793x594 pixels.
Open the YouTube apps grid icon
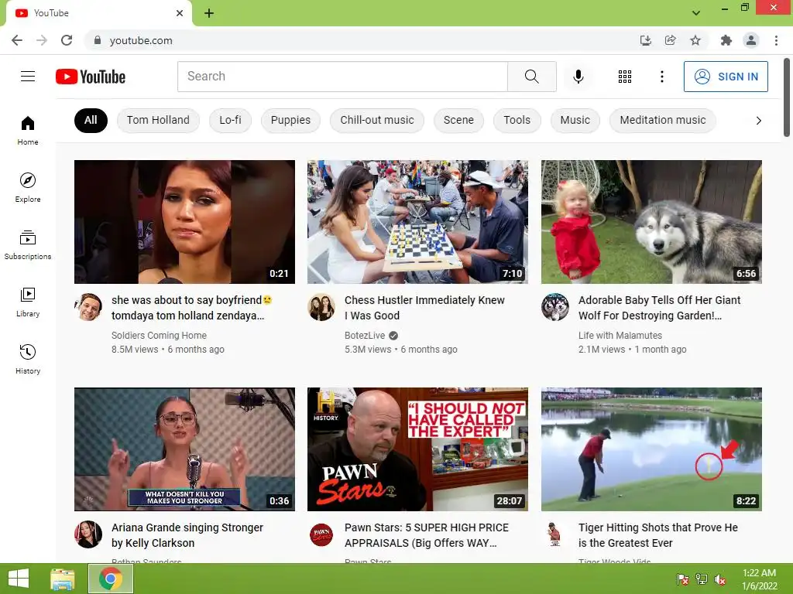(x=625, y=77)
